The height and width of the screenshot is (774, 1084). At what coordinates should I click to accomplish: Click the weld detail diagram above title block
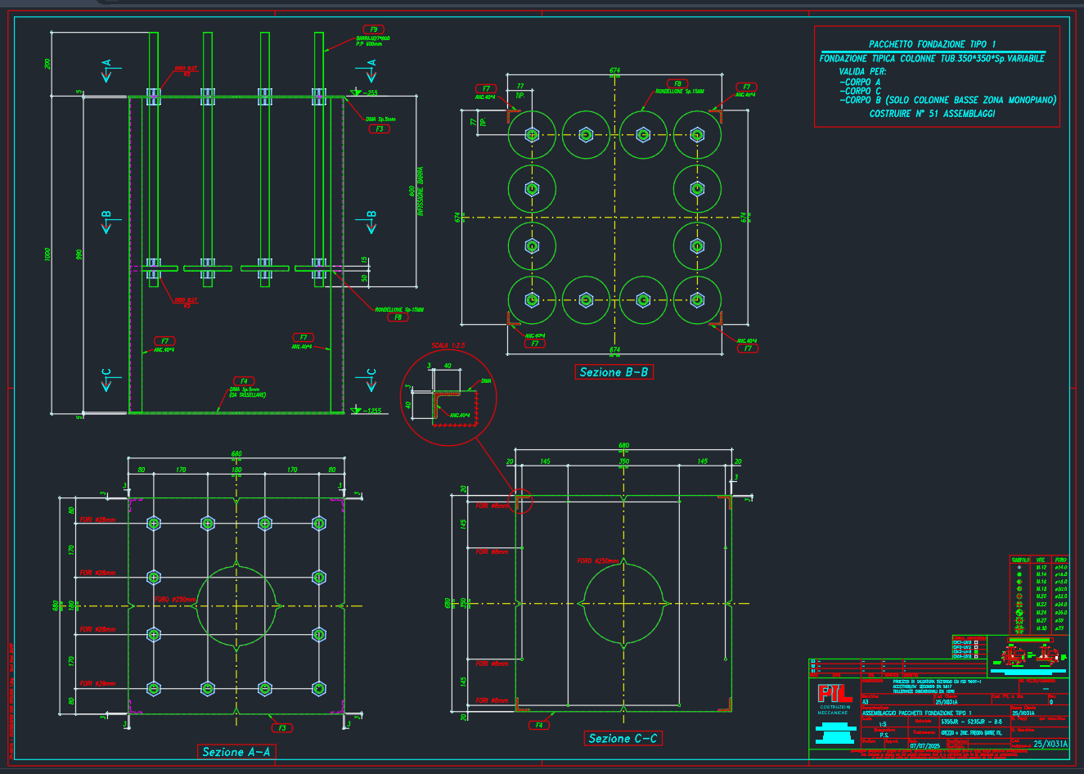pyautogui.click(x=1028, y=656)
